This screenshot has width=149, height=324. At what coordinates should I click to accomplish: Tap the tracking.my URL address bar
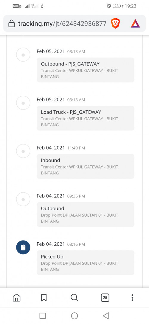[x=62, y=24]
